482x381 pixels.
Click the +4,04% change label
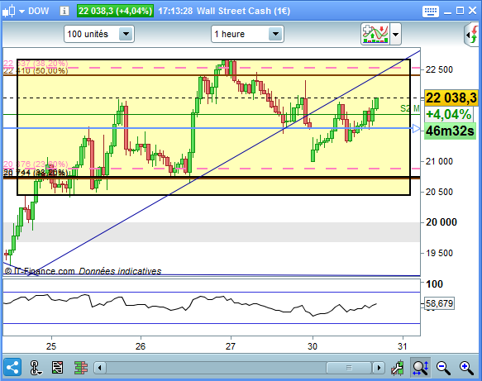click(x=449, y=115)
